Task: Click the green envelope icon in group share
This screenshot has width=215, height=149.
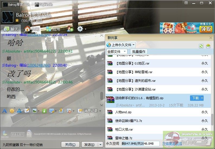Action: click(208, 46)
